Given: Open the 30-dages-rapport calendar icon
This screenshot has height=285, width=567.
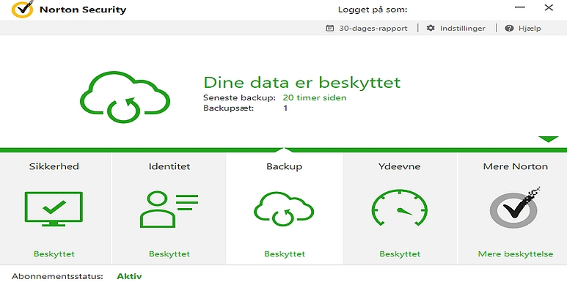Looking at the screenshot, I should coord(330,28).
